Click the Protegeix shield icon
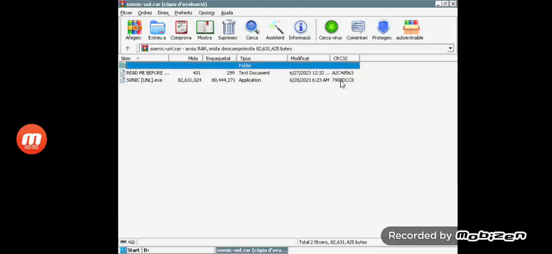552x254 pixels. 382,28
